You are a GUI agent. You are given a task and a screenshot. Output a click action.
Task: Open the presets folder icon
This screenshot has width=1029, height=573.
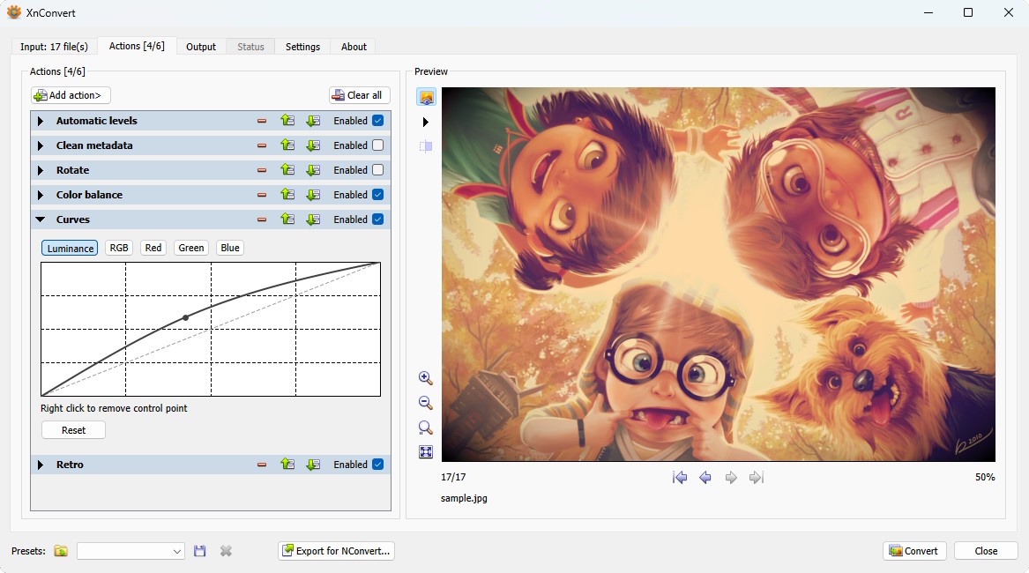[x=61, y=551]
